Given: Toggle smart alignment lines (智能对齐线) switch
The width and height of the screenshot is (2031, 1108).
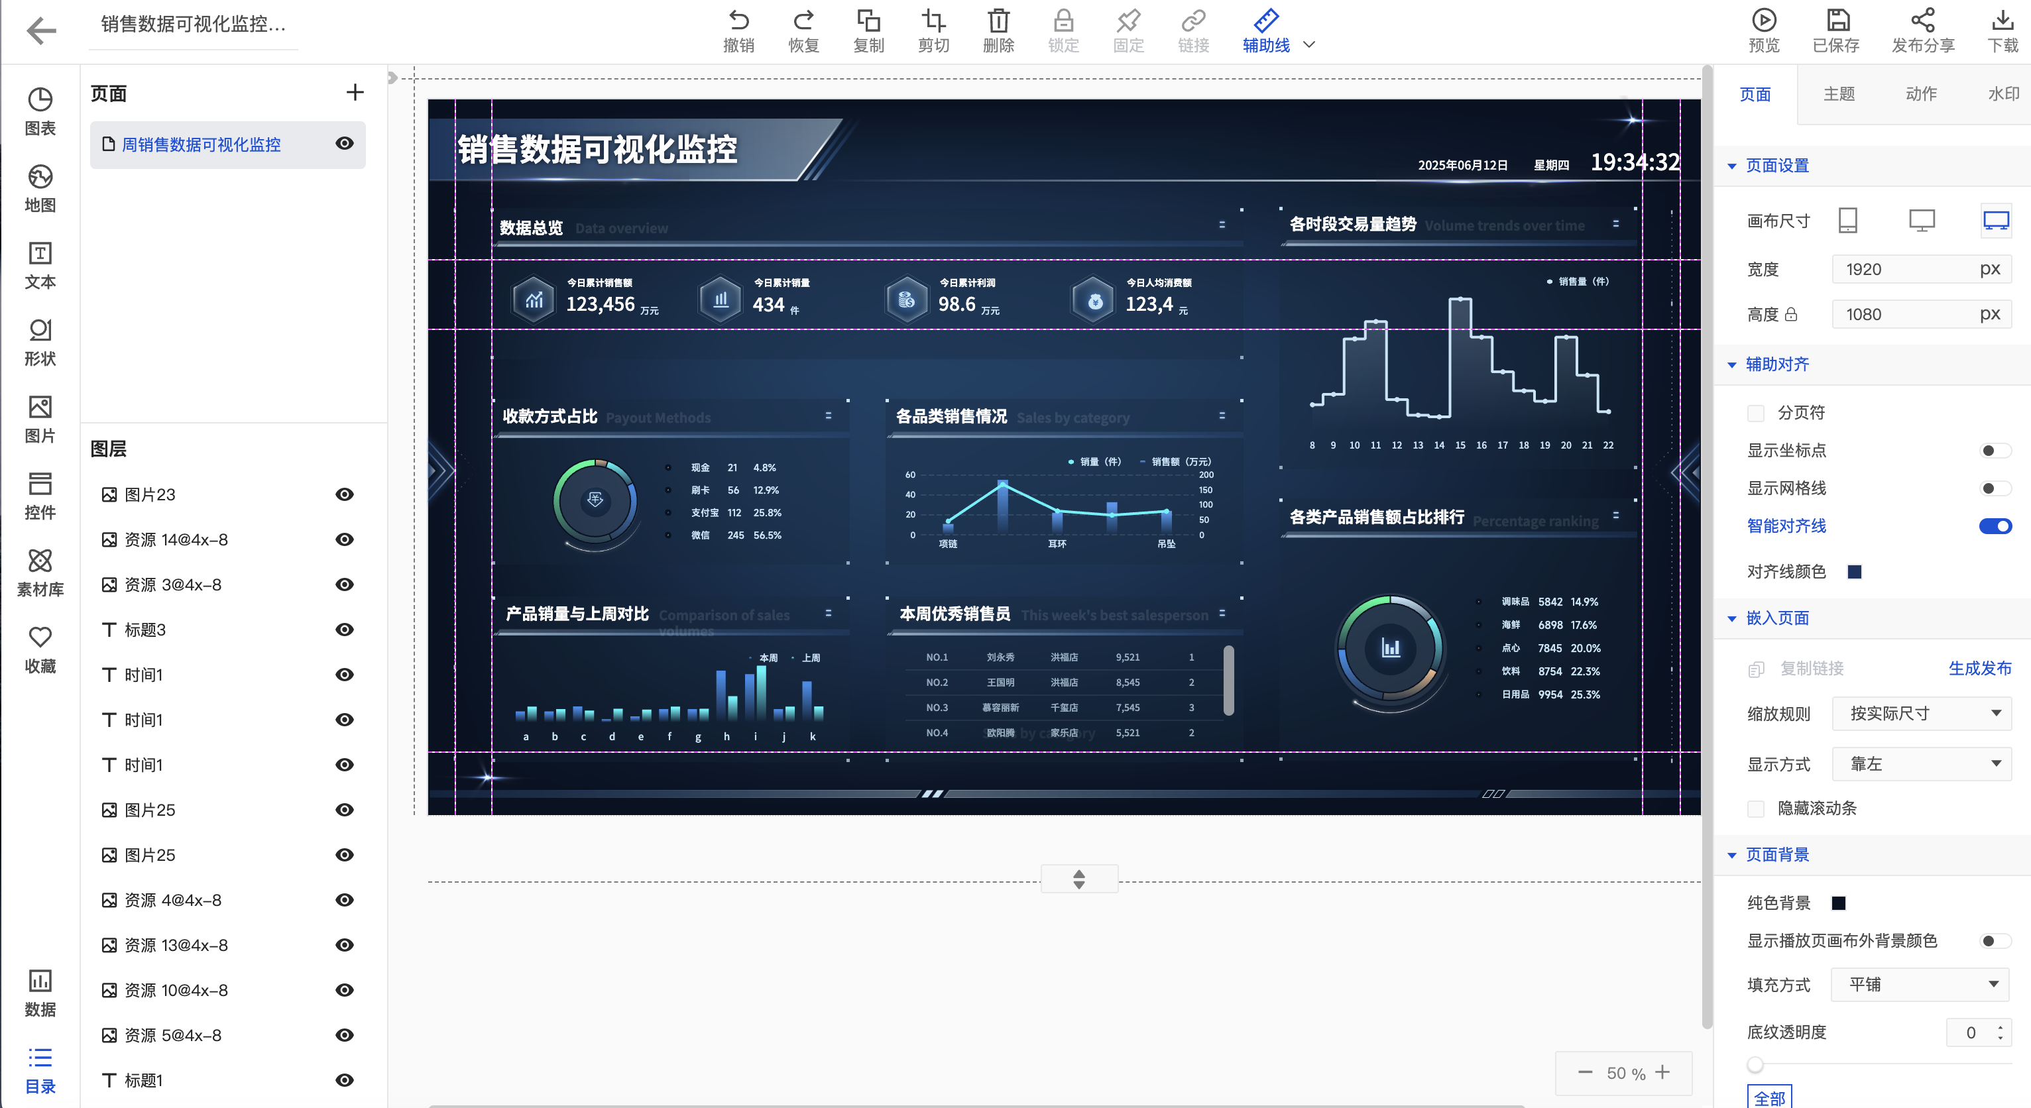Looking at the screenshot, I should pos(1995,526).
